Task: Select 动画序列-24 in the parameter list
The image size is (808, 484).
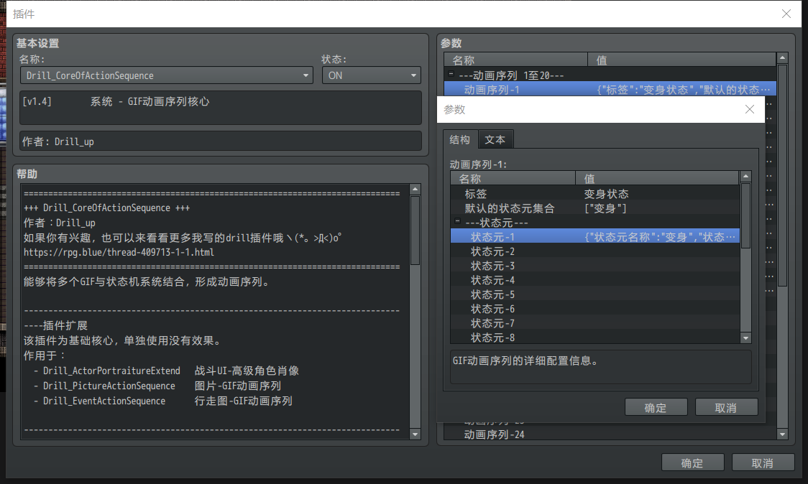Action: (610, 434)
